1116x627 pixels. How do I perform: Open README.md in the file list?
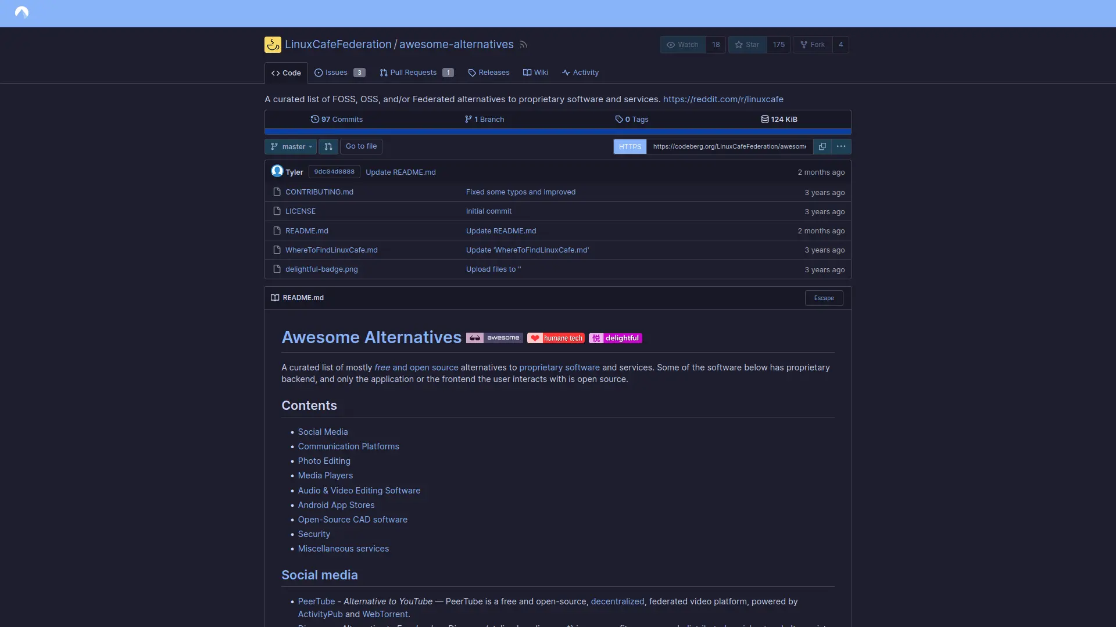tap(307, 231)
